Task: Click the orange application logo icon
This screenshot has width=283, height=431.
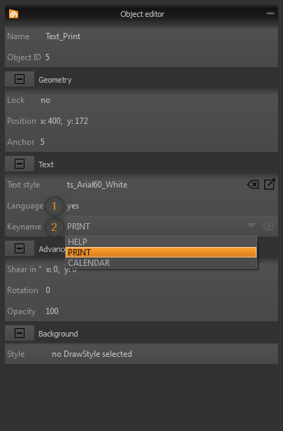Action: click(13, 13)
